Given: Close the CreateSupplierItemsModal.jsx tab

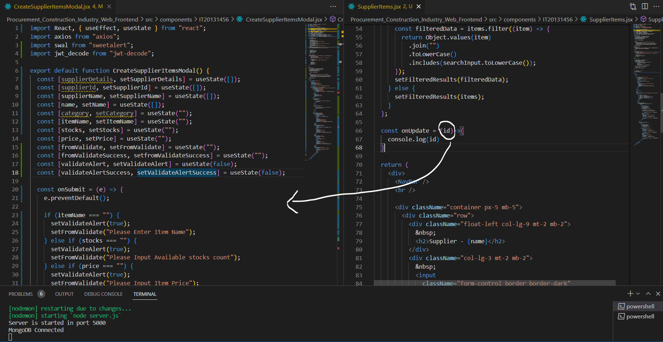Looking at the screenshot, I should pos(109,6).
